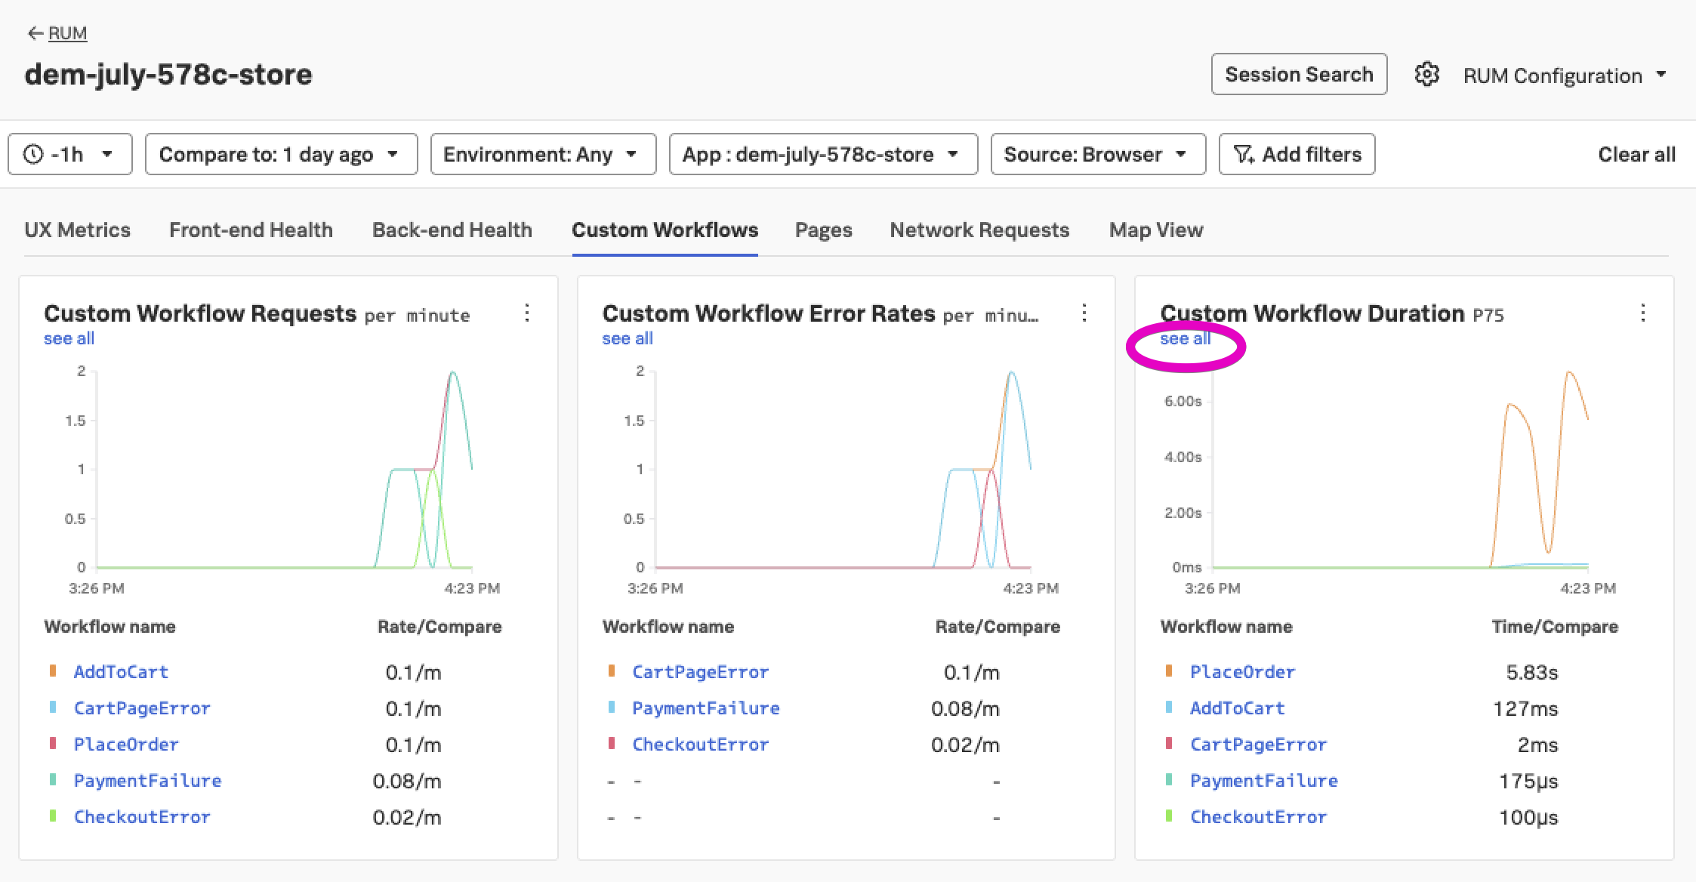Click the Custom Workflow Requests line chart
This screenshot has width=1696, height=882.
[285, 469]
